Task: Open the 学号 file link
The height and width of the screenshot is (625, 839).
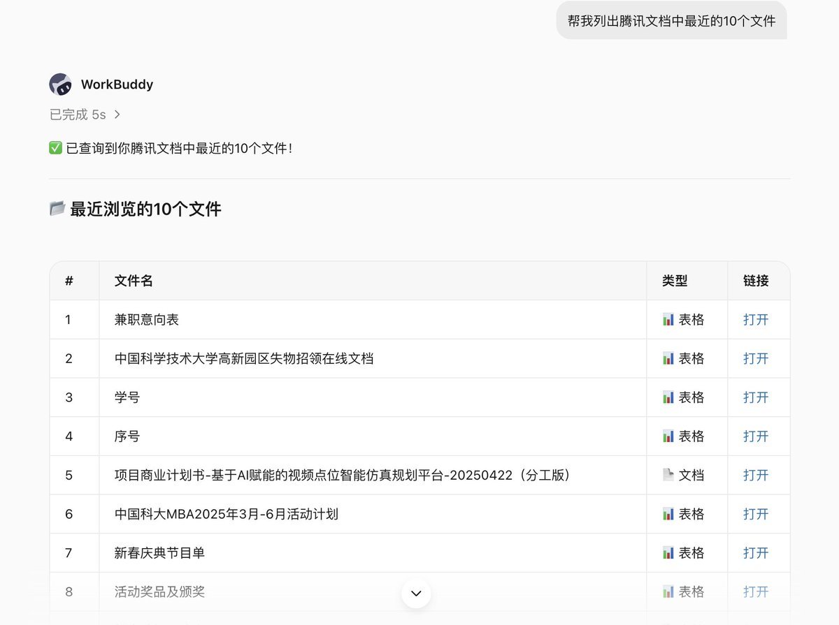Action: 756,397
